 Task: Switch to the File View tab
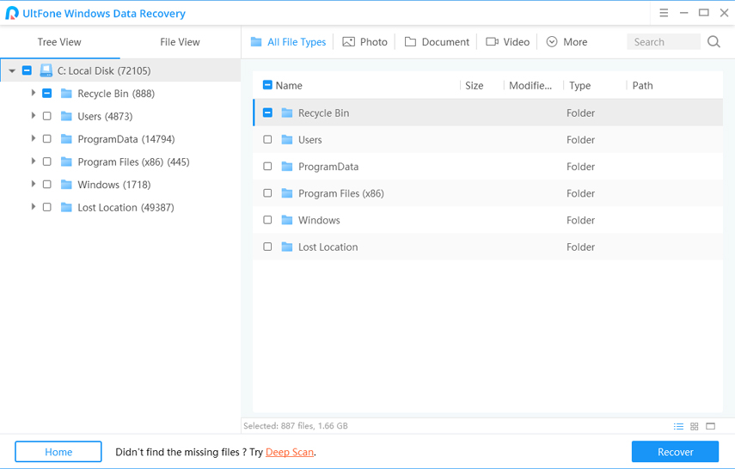tap(180, 42)
